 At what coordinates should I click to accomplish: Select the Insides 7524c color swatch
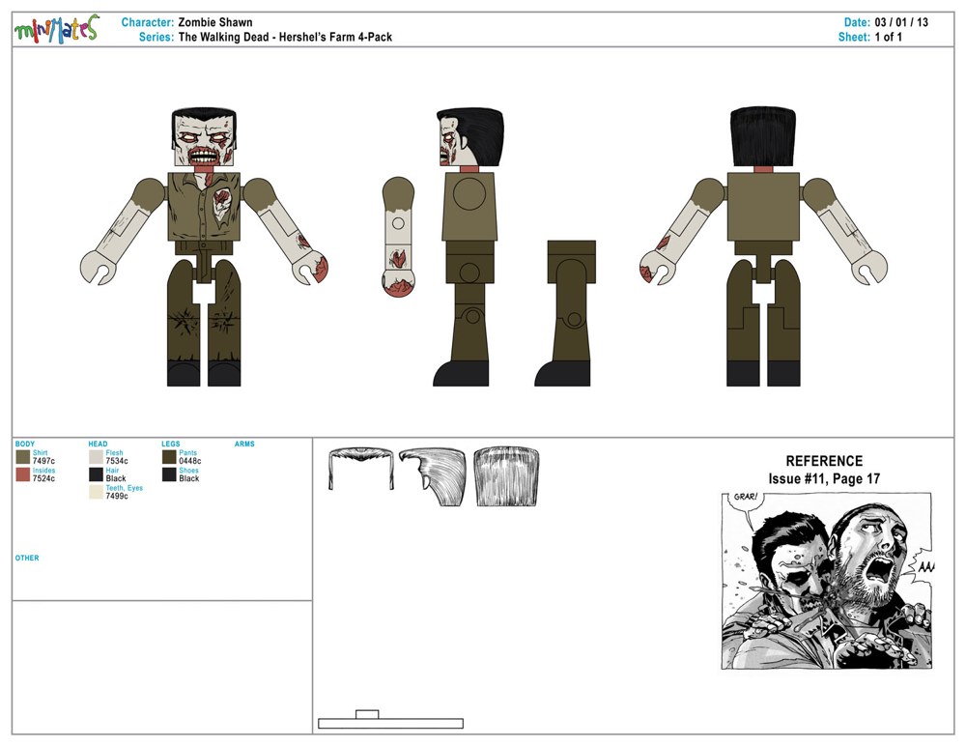coord(23,474)
